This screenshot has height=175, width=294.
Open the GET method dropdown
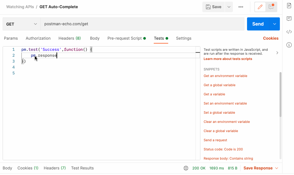(x=21, y=24)
